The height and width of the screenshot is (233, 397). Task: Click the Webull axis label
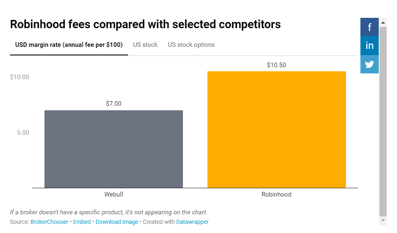tap(113, 194)
